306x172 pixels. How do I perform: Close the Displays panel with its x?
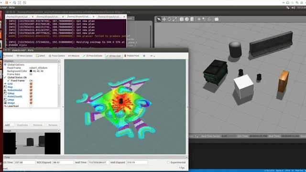59,61
